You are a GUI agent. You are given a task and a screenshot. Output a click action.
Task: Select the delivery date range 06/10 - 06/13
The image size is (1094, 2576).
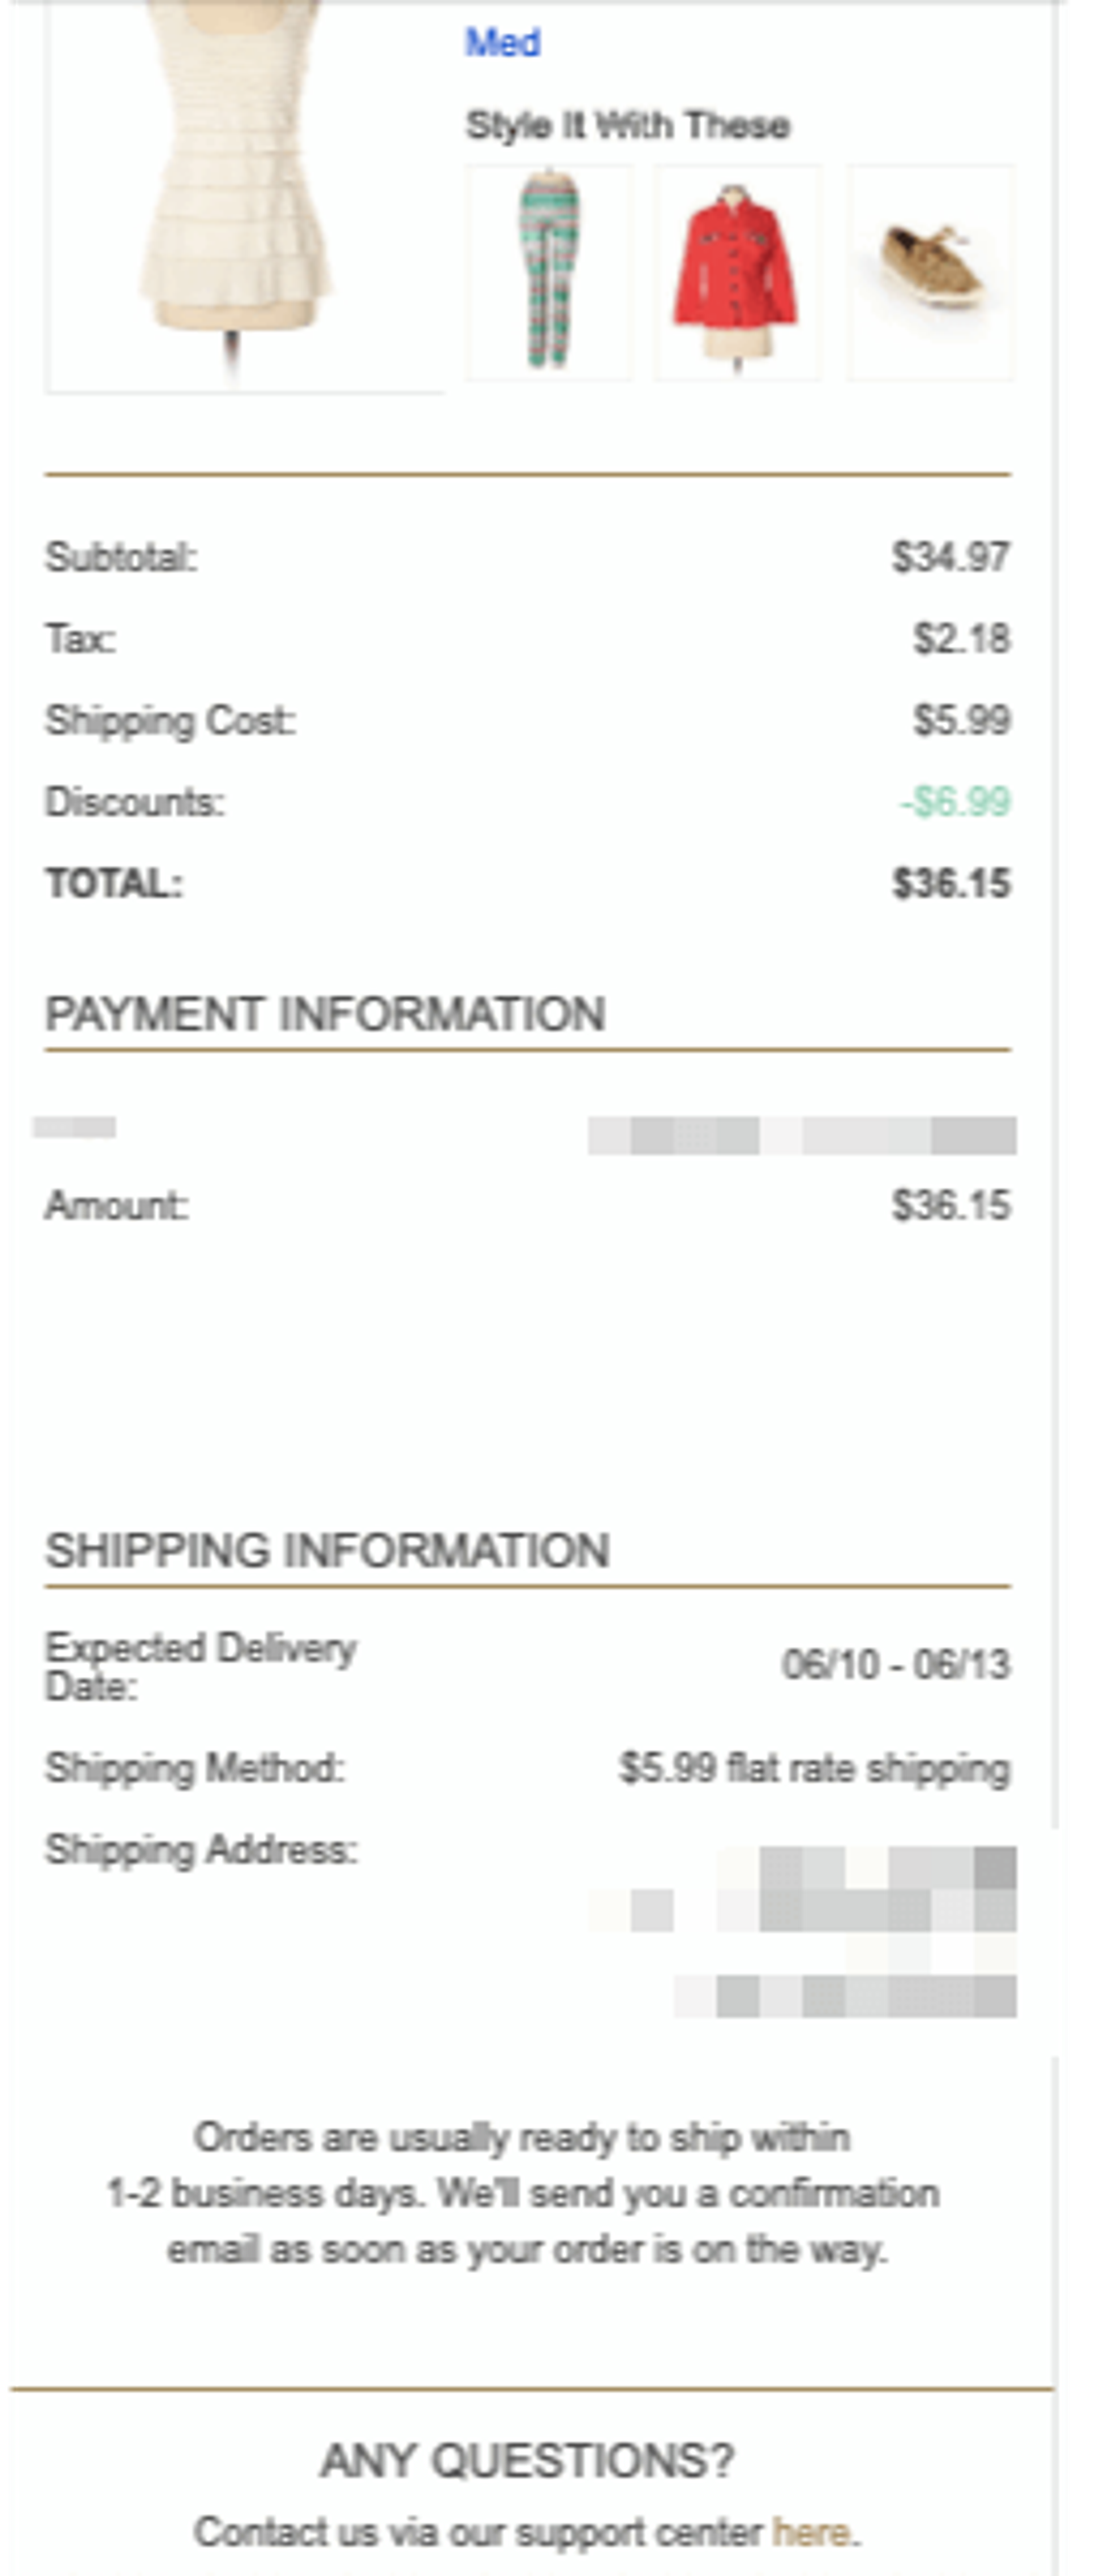coord(895,1665)
